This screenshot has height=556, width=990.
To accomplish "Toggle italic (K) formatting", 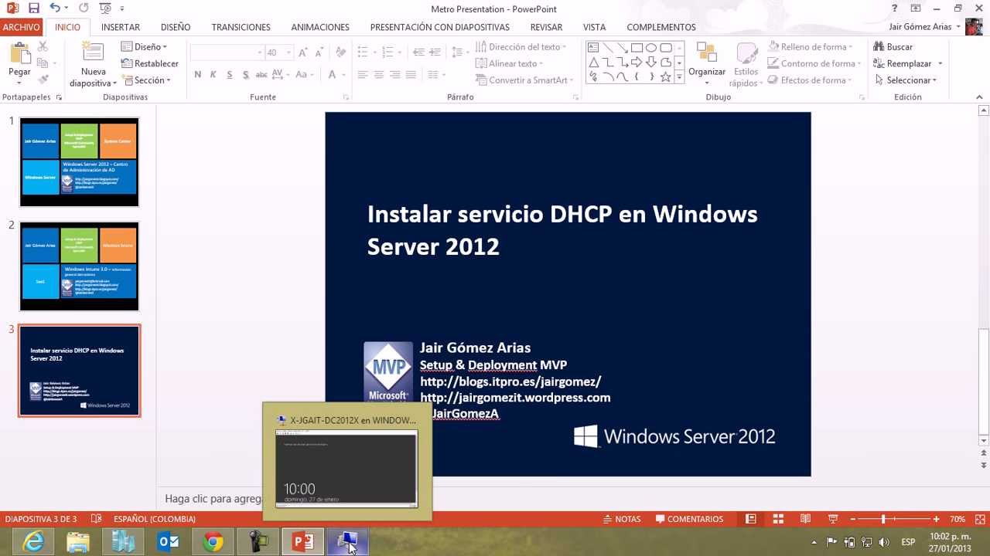I will point(214,75).
